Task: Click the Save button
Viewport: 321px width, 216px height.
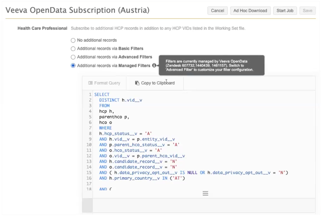Action: 307,11
